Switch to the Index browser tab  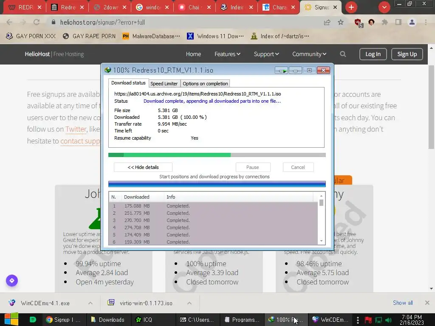236,7
